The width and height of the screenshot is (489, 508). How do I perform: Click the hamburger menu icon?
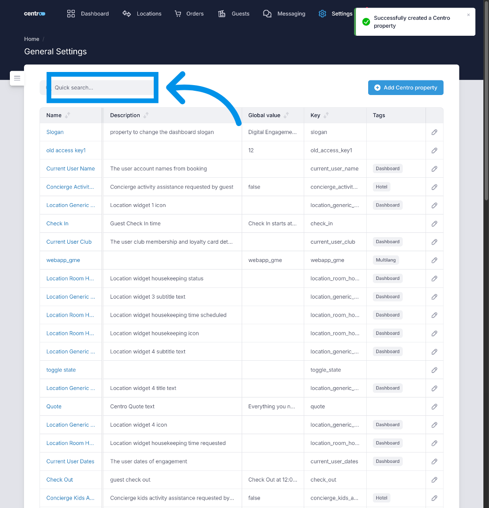[x=17, y=78]
